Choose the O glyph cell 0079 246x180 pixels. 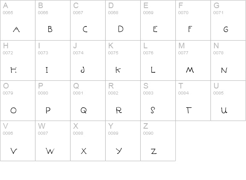tap(18, 100)
